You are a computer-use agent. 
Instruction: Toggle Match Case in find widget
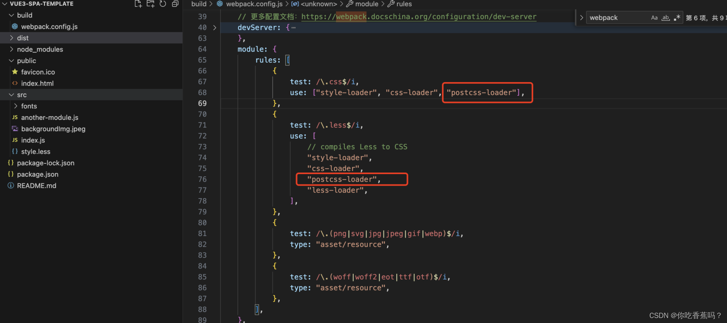click(654, 18)
